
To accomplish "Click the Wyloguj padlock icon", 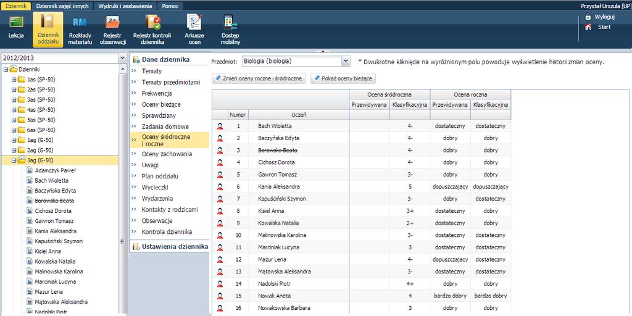I will click(588, 17).
